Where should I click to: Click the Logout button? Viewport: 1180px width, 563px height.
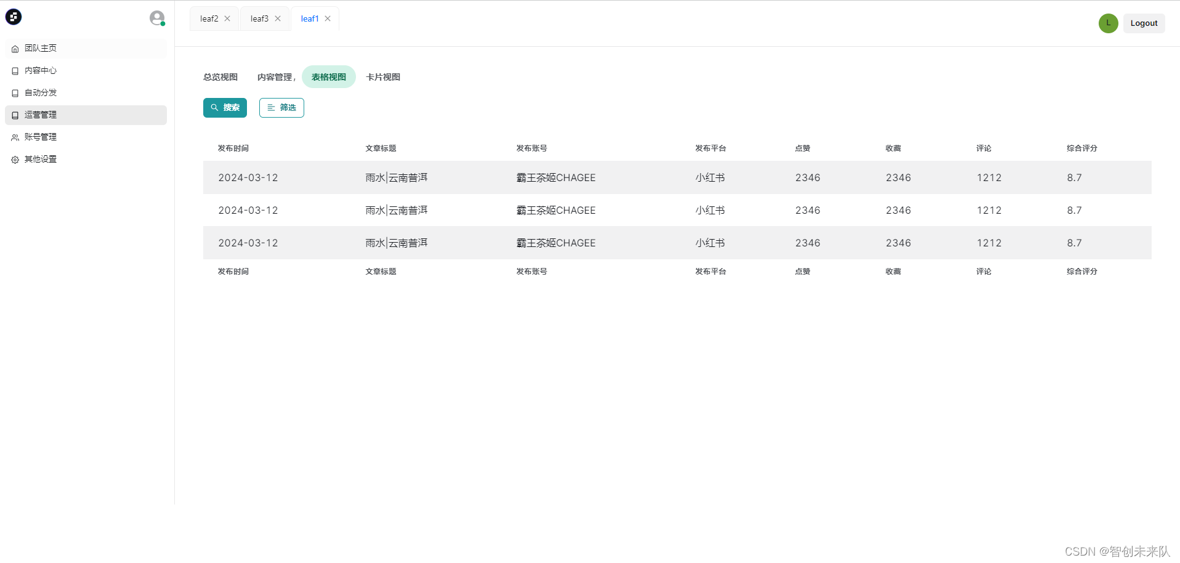1144,23
